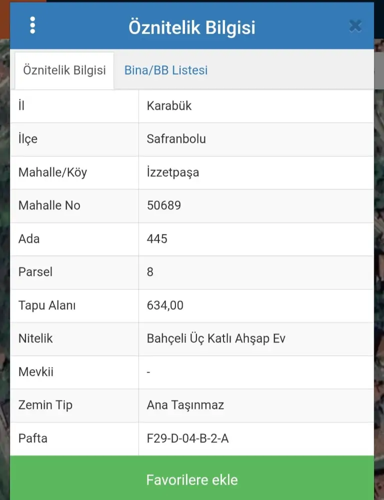Close the Öznitelik Bilgisi dialog
This screenshot has width=384, height=500.
(355, 25)
